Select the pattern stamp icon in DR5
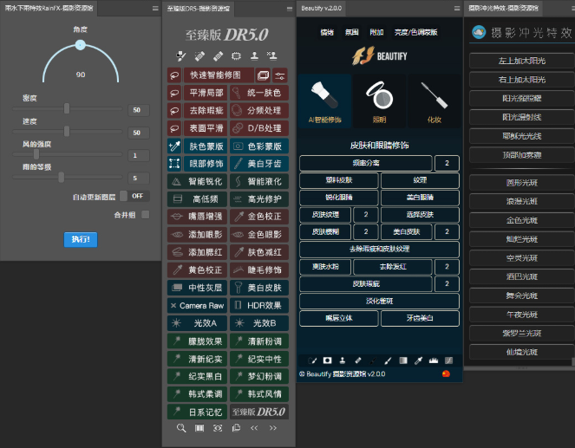 (x=272, y=56)
